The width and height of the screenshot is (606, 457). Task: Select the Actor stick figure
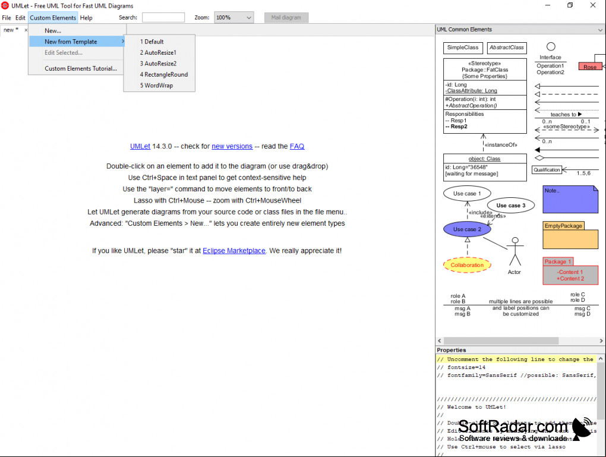point(515,252)
